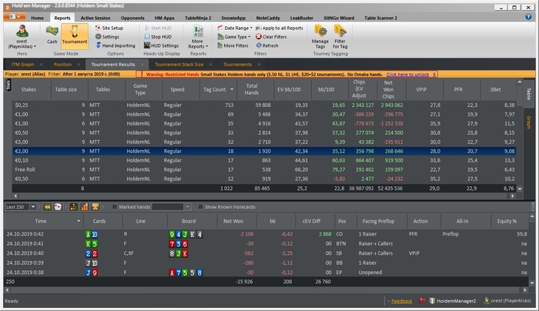The height and width of the screenshot is (311, 539).
Task: Click the playing cards replayer icon
Action: (58, 206)
